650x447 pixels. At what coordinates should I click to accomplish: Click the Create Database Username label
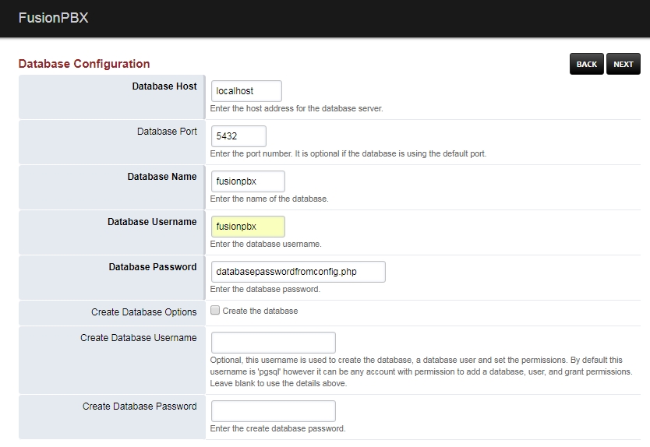click(x=138, y=338)
